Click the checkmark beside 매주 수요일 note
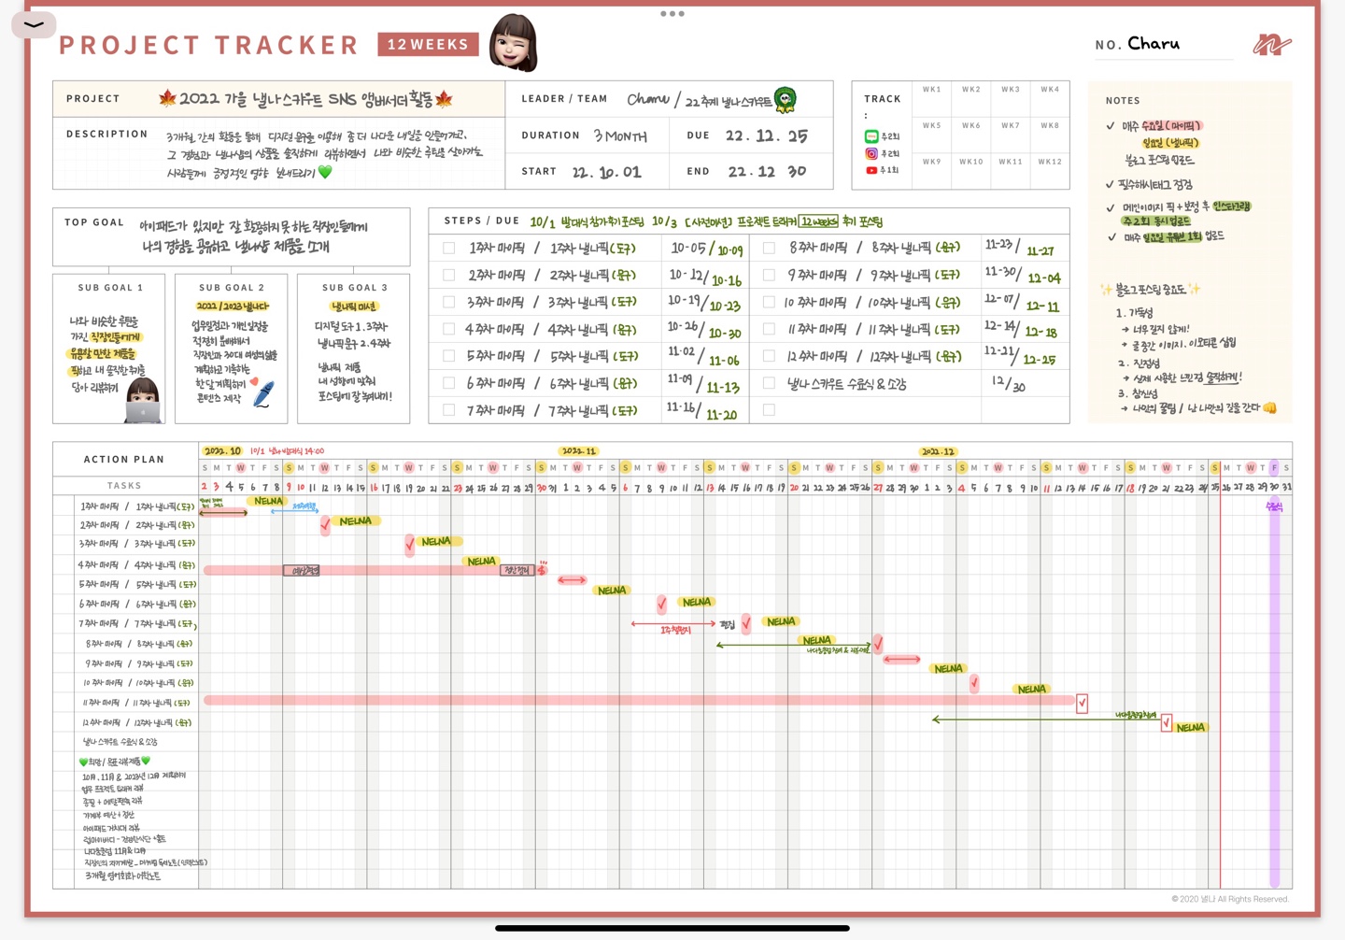This screenshot has width=1345, height=940. (1110, 126)
